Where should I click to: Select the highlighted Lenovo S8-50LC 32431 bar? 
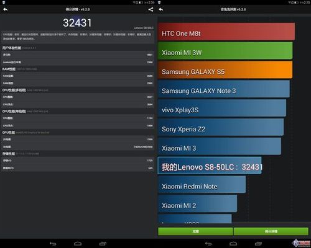point(210,166)
